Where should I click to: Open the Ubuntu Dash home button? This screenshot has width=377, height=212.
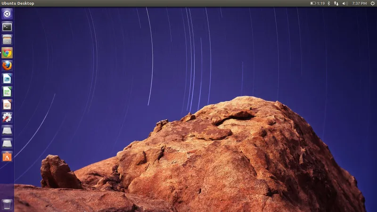click(7, 14)
